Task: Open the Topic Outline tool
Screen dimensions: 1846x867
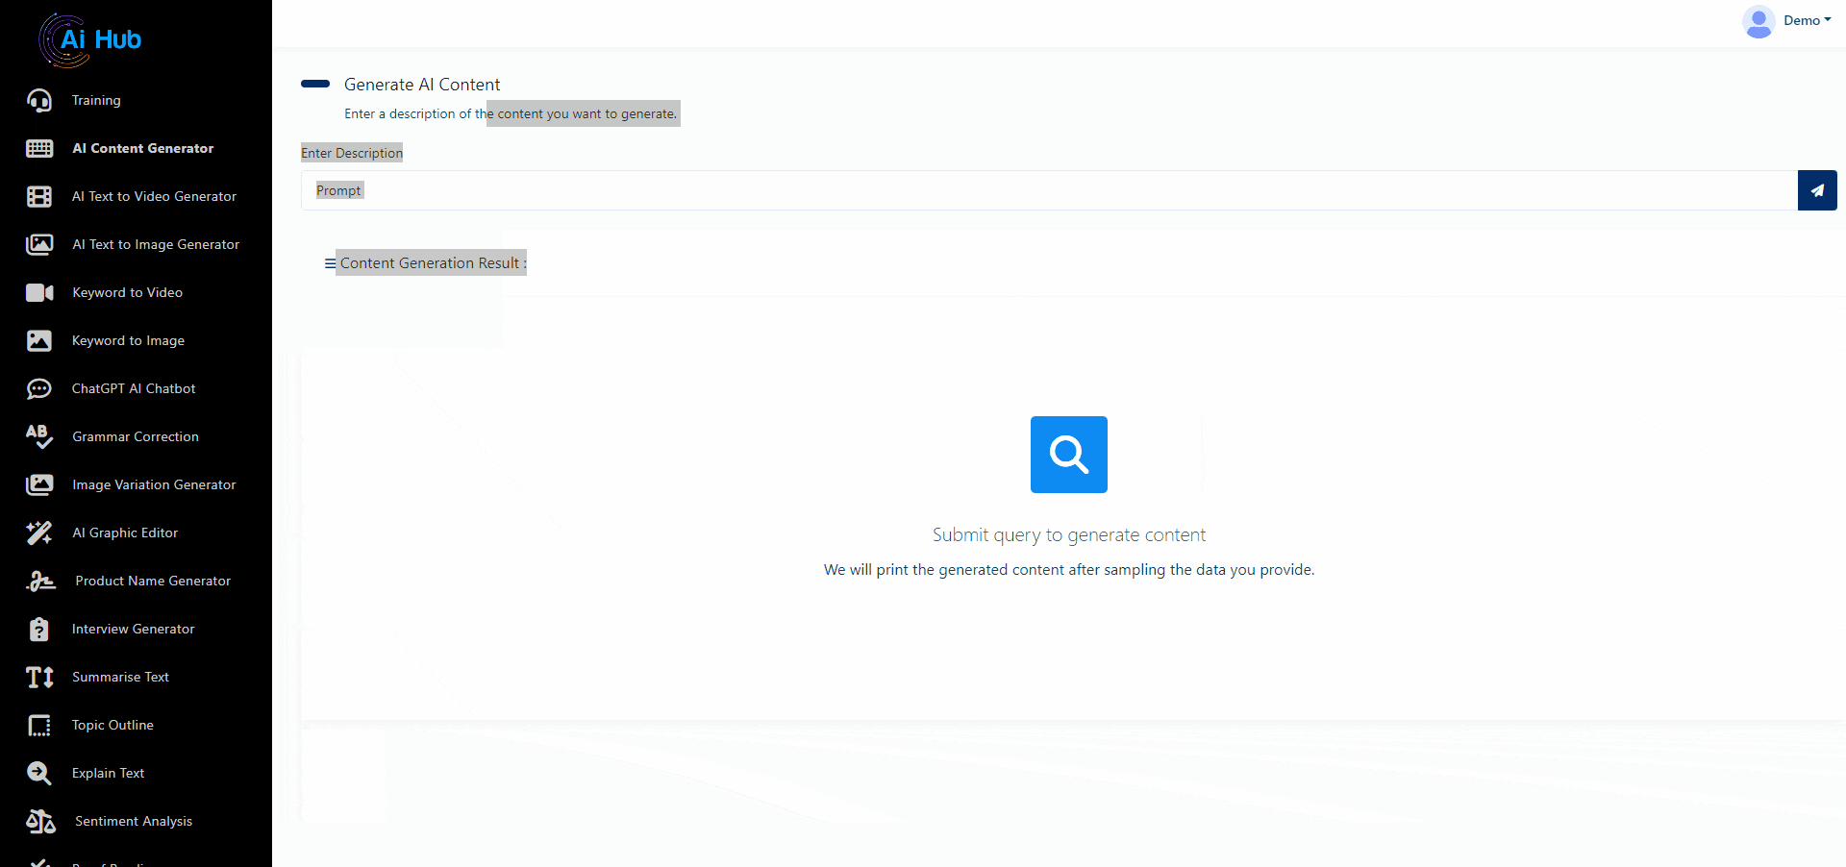Action: point(112,725)
